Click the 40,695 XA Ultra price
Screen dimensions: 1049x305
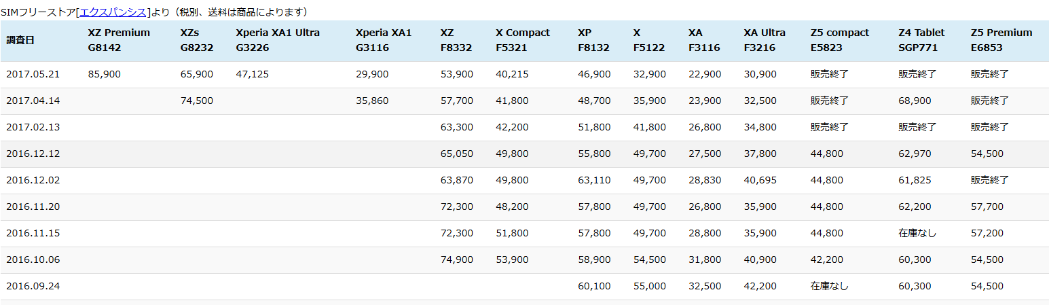(760, 180)
